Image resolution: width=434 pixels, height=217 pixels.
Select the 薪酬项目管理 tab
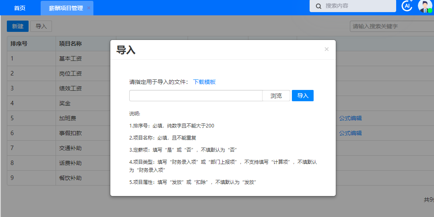(66, 8)
